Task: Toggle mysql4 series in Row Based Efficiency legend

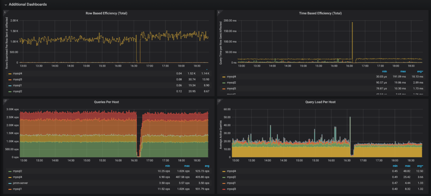Action: [17, 73]
